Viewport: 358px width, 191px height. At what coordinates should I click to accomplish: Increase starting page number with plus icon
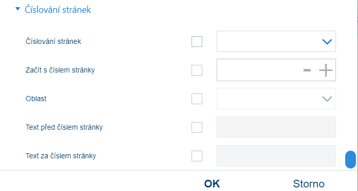click(x=326, y=70)
